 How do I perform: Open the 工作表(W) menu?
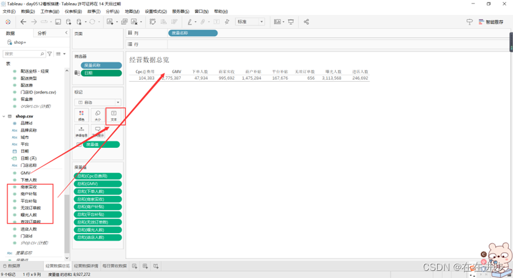[50, 11]
